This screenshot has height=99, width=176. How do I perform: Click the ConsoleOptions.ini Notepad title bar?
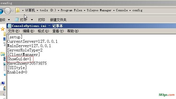(91, 26)
